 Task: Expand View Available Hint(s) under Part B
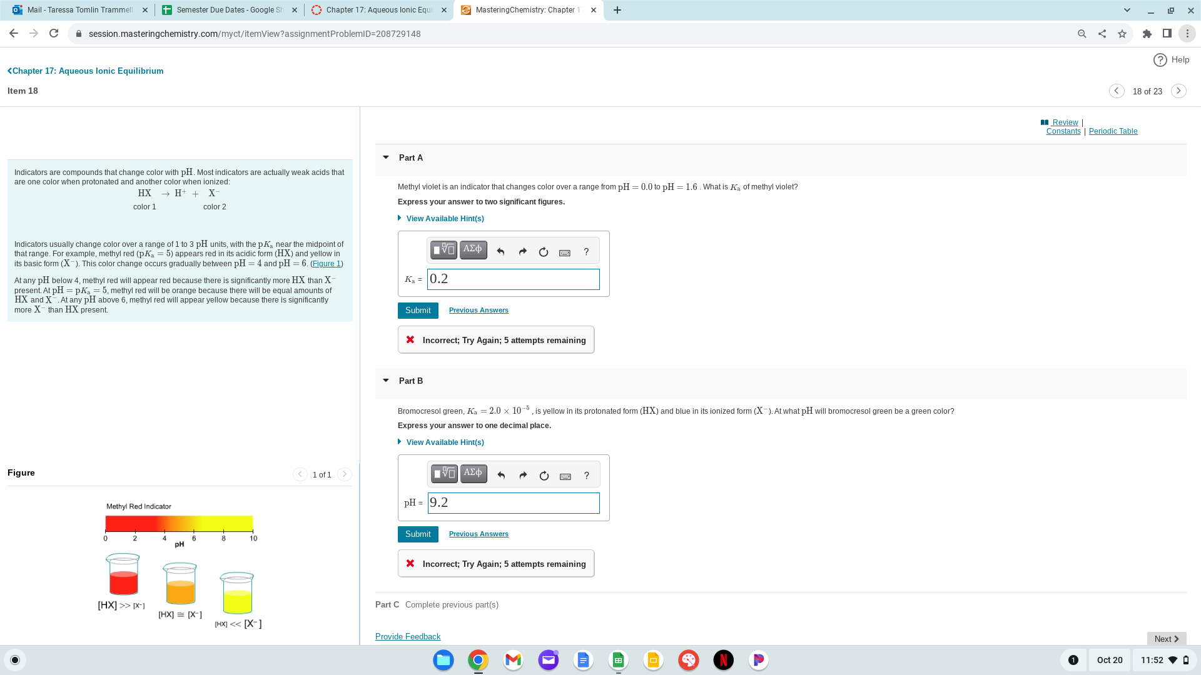(x=445, y=442)
